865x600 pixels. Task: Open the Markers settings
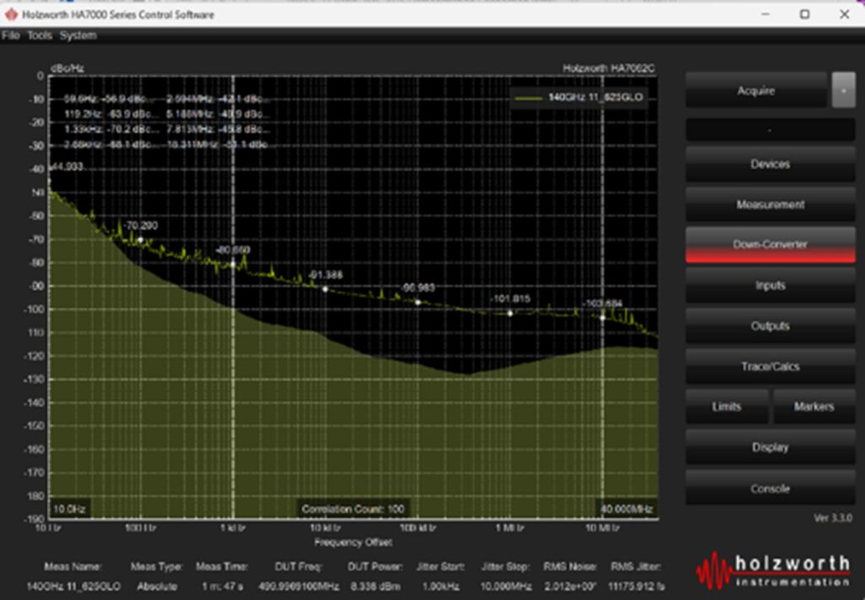[x=813, y=406]
